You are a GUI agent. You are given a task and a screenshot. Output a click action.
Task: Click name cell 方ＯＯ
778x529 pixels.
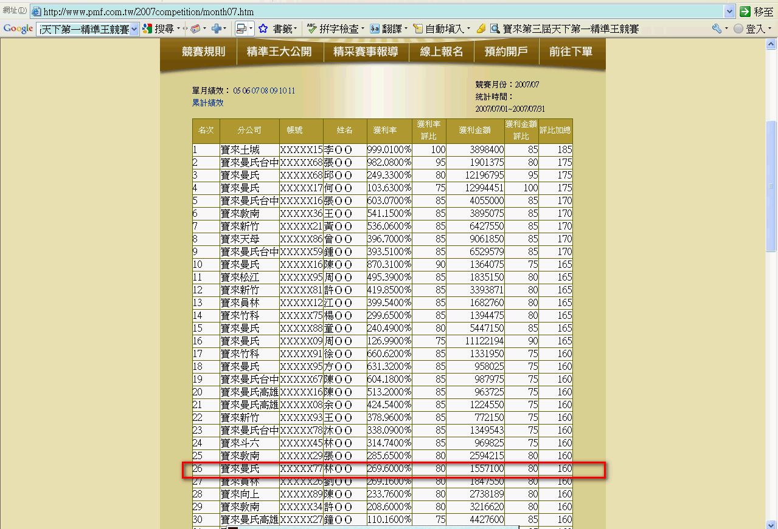click(345, 367)
